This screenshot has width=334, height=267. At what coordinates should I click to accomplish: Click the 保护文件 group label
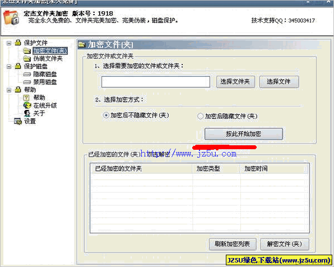coord(35,43)
